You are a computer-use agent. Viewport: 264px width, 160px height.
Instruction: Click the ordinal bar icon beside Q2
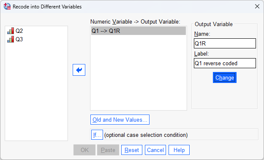[x=11, y=31]
